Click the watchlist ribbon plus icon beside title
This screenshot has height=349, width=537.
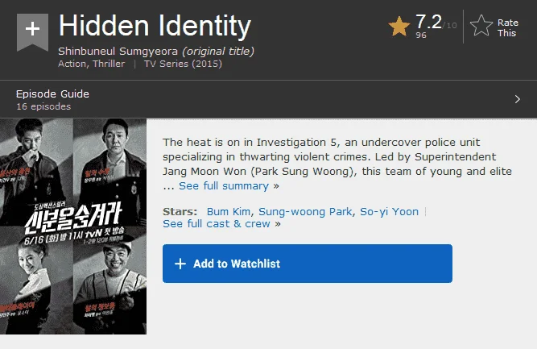click(x=32, y=32)
